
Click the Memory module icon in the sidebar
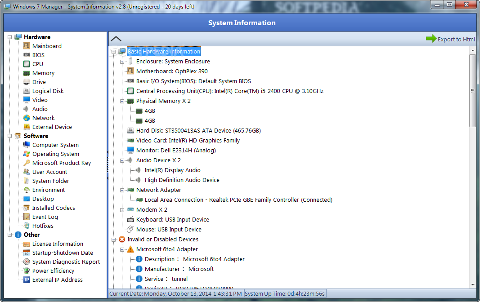(27, 73)
